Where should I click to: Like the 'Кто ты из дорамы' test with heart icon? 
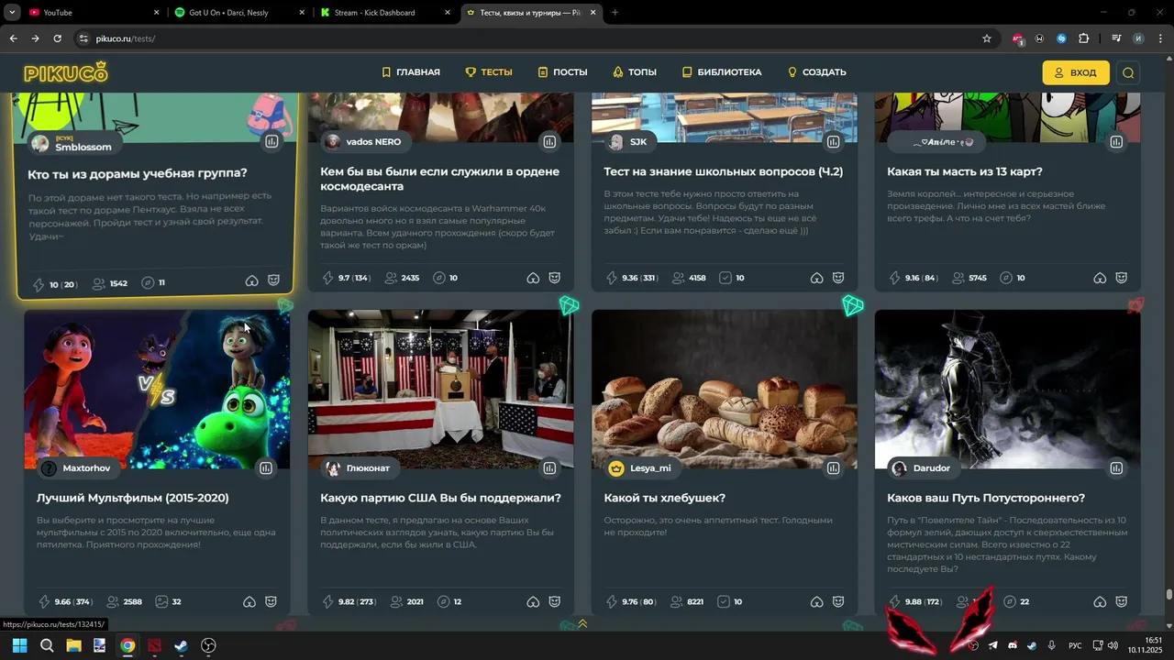pos(251,281)
